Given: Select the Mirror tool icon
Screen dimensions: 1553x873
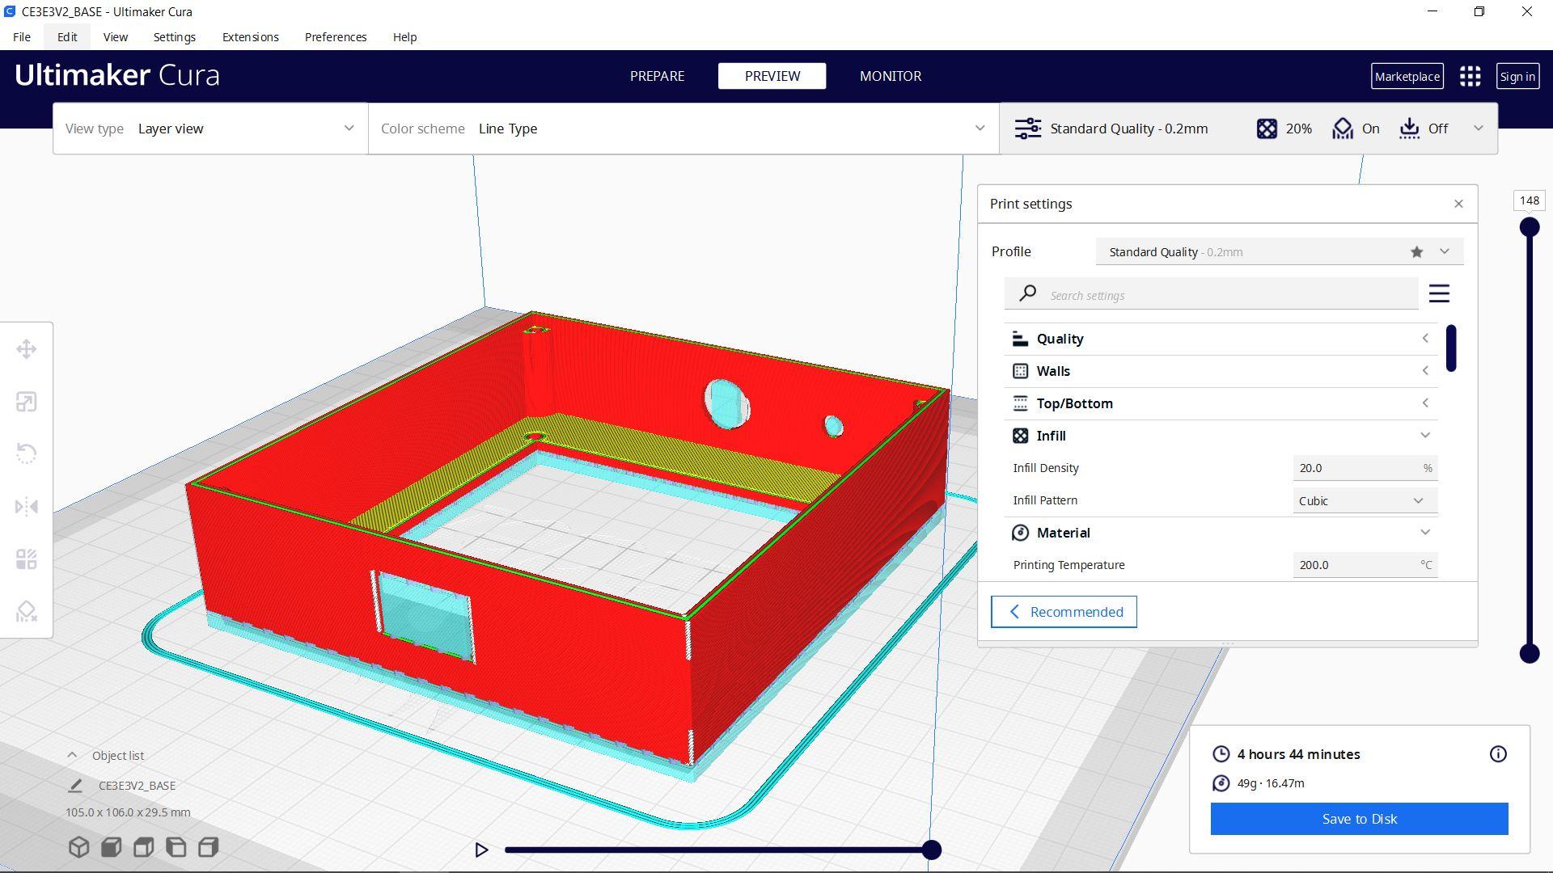Looking at the screenshot, I should [26, 507].
